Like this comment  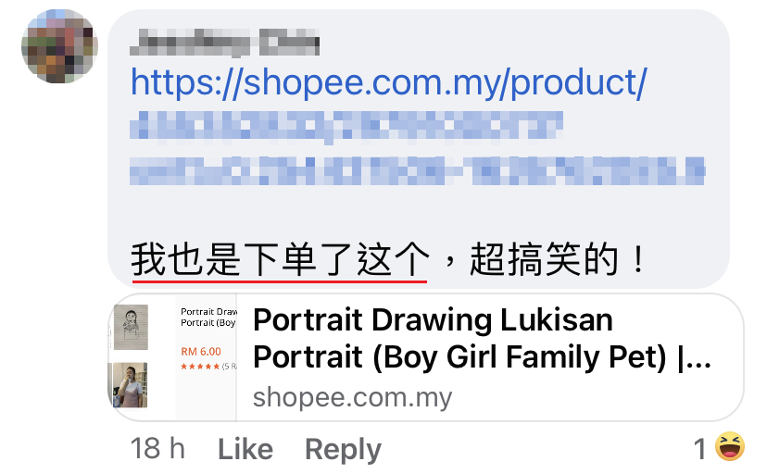pos(245,450)
